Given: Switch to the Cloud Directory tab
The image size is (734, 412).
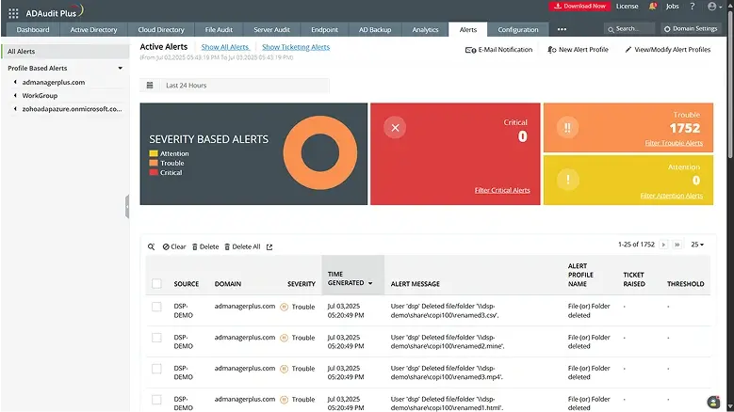Looking at the screenshot, I should point(161,29).
